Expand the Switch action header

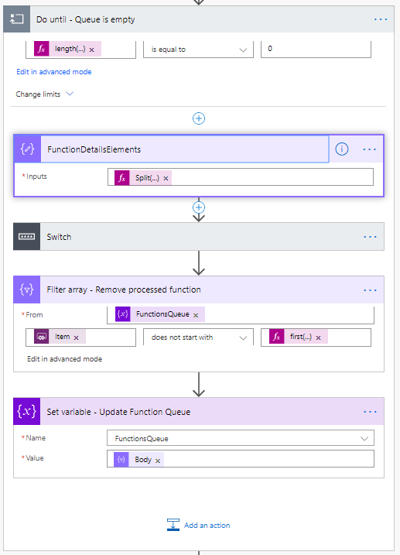[x=199, y=236]
